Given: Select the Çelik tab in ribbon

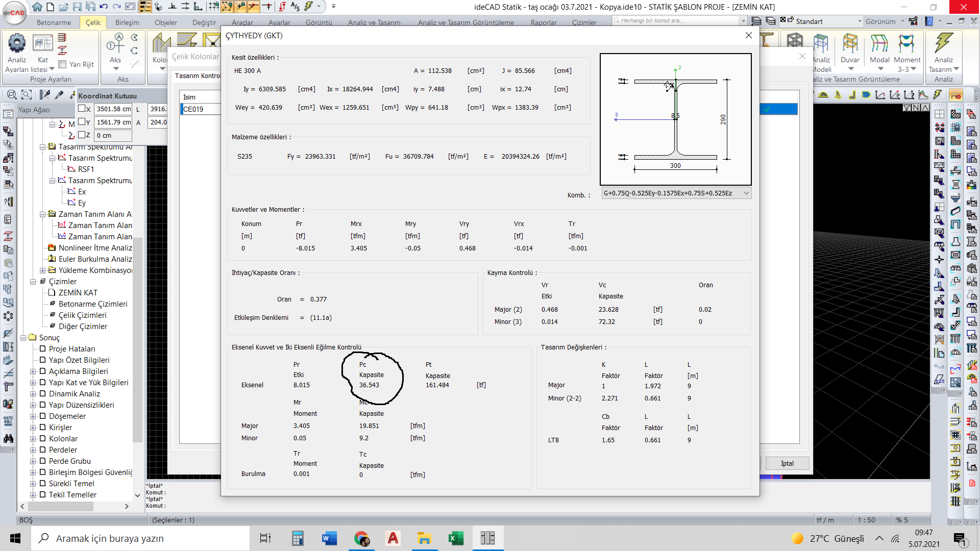Looking at the screenshot, I should tap(93, 22).
